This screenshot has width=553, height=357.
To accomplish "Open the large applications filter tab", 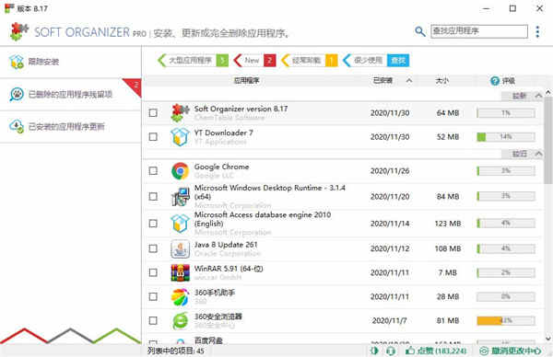I will 193,60.
